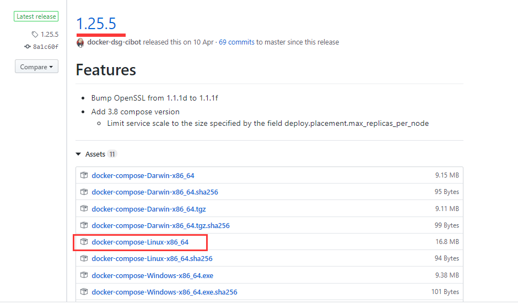Click package icon for docker-compose-Darwin-x86_64.tgz

pyautogui.click(x=84, y=208)
